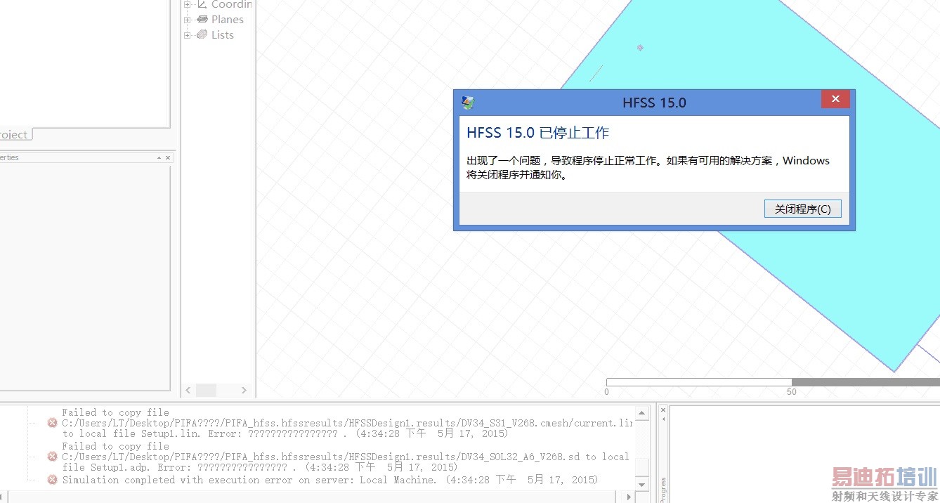Click the Lists icon in the model tree
The height and width of the screenshot is (503, 940).
click(202, 34)
